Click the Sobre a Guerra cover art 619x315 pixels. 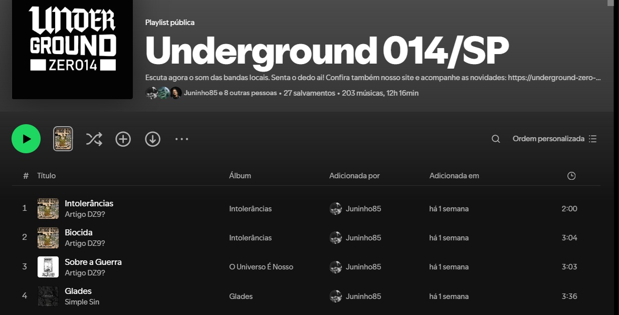(48, 267)
